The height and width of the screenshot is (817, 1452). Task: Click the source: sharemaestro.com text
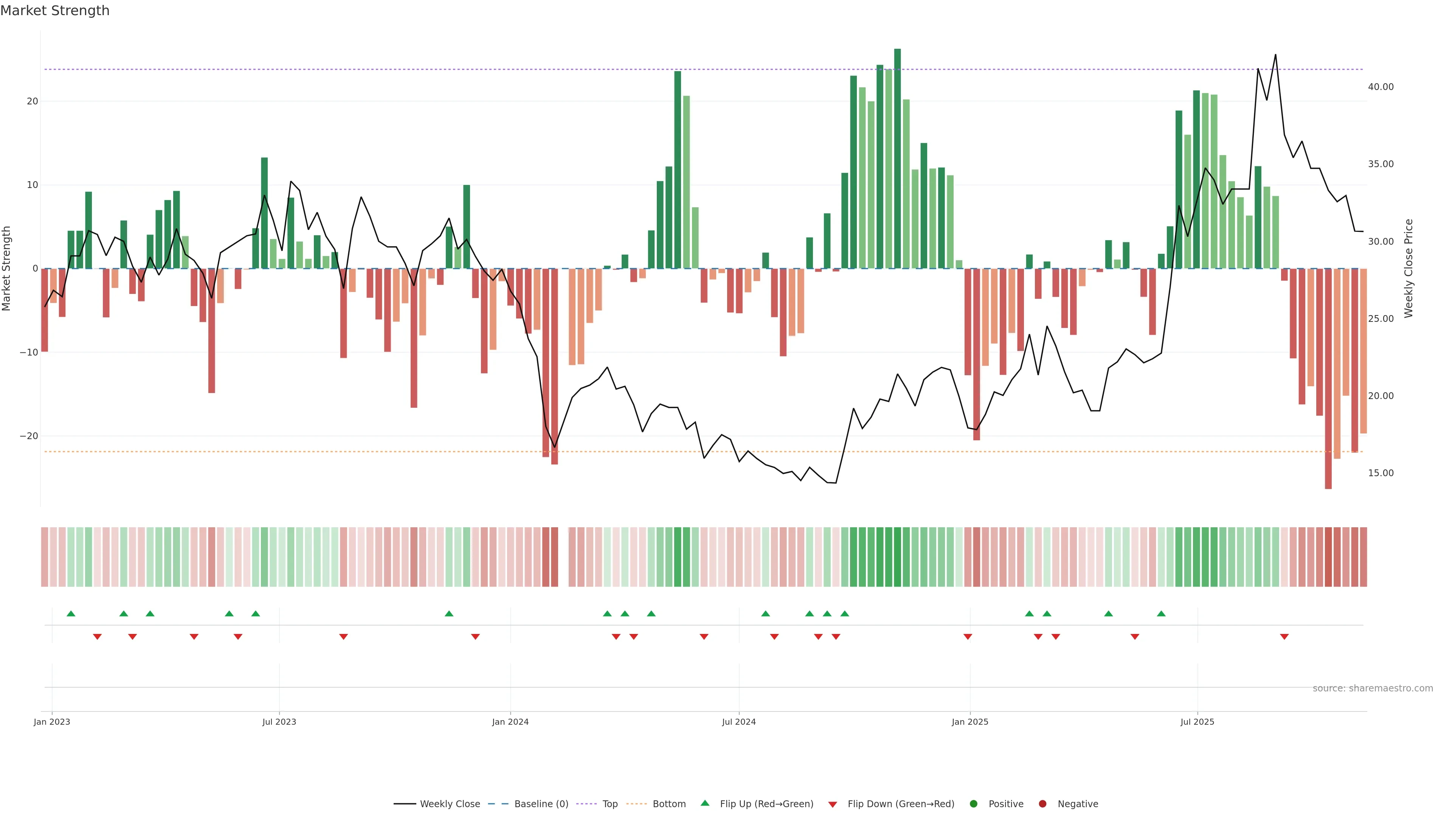[1373, 688]
